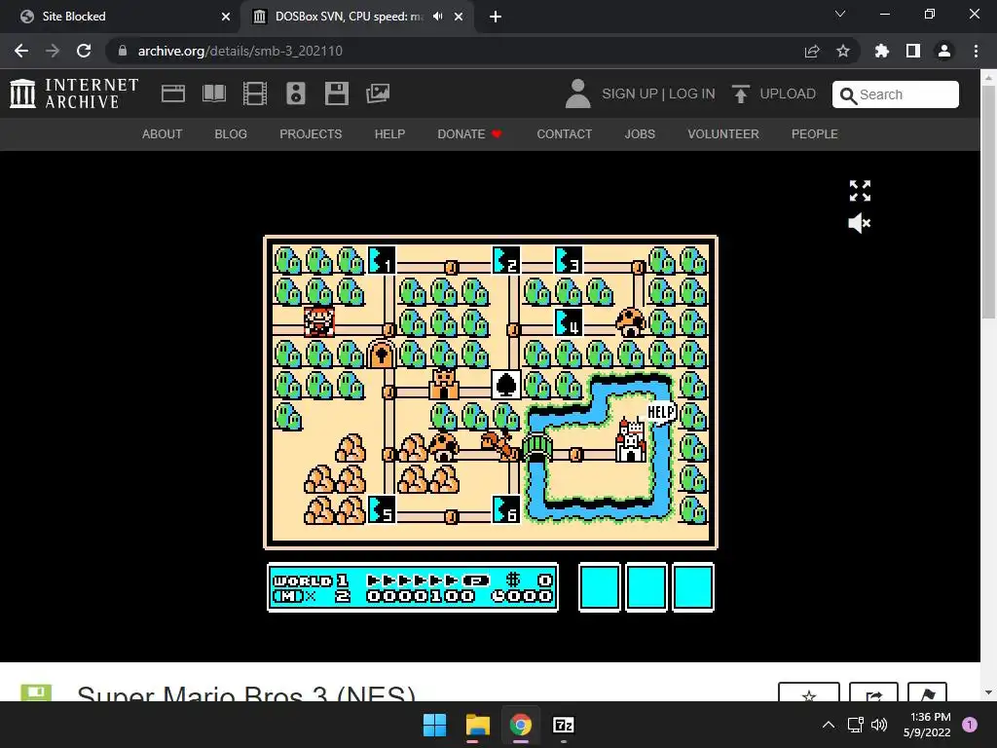The width and height of the screenshot is (997, 748).
Task: Click level 5 panel on map
Action: click(x=382, y=509)
